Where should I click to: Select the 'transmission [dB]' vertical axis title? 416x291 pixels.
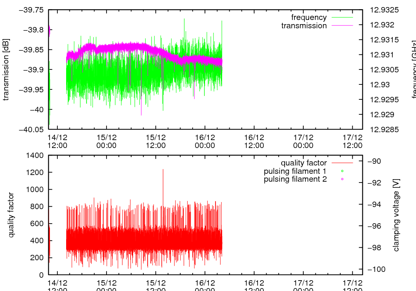(6, 70)
